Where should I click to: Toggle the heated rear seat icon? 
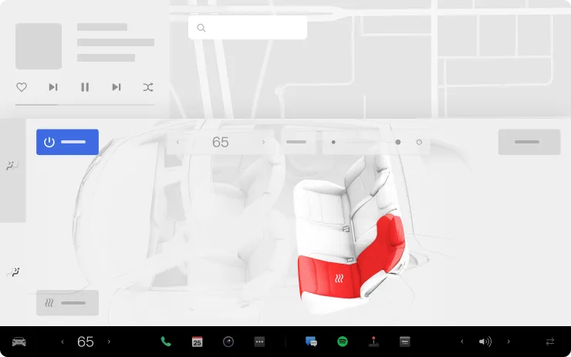(x=340, y=279)
